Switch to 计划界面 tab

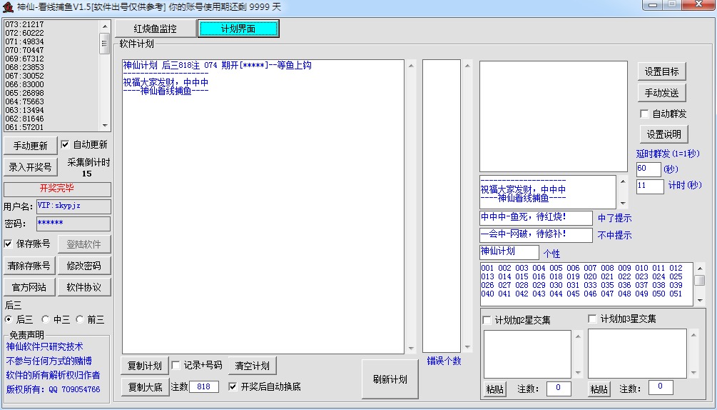[238, 29]
